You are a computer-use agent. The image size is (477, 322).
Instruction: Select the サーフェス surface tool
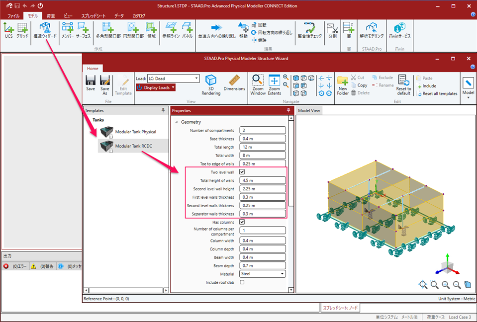point(83,30)
